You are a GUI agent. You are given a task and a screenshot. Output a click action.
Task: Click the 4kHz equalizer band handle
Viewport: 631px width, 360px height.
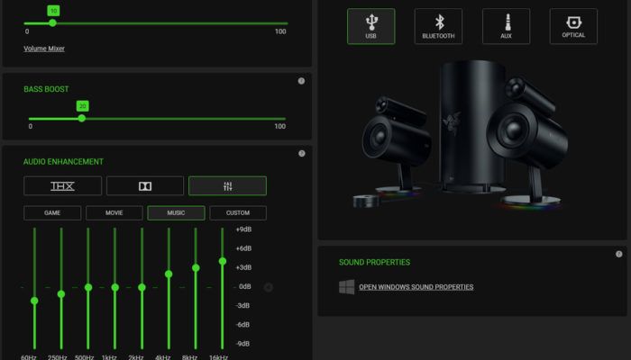tap(169, 274)
